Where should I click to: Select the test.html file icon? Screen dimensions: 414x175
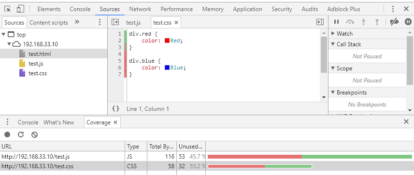22,54
